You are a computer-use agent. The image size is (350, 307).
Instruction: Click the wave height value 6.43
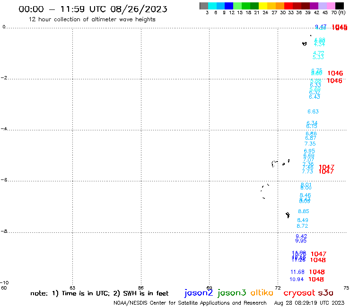(x=315, y=97)
